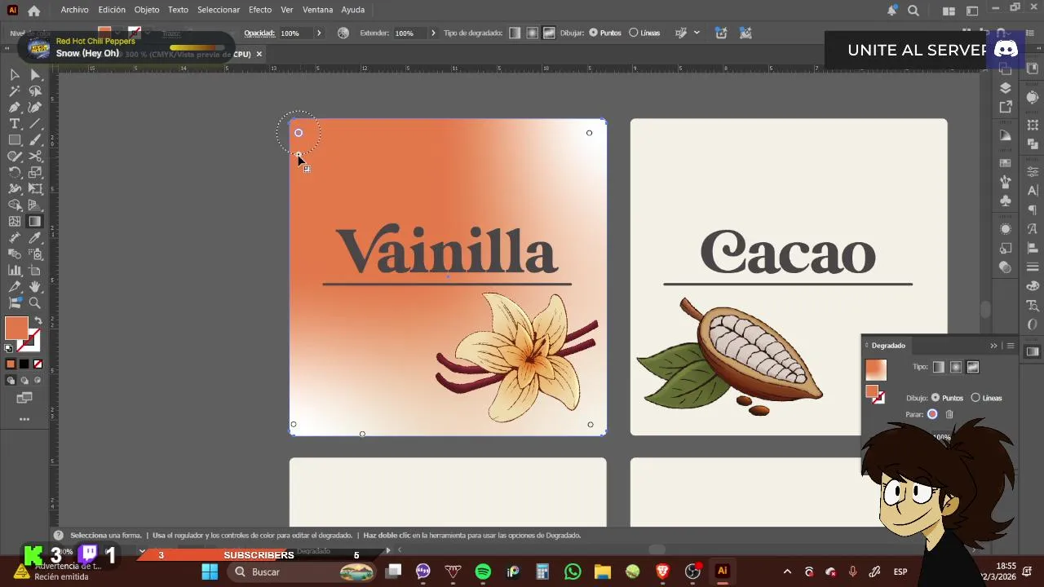The width and height of the screenshot is (1044, 587).
Task: Open the Paragraph panel icon
Action: tap(1033, 210)
